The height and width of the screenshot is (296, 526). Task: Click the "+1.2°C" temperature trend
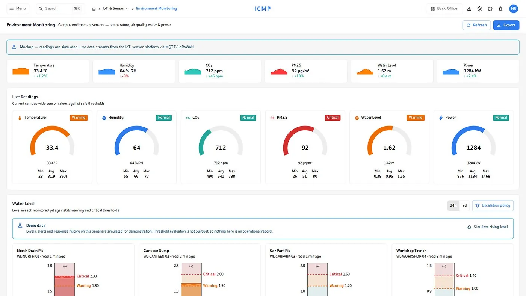pyautogui.click(x=41, y=76)
